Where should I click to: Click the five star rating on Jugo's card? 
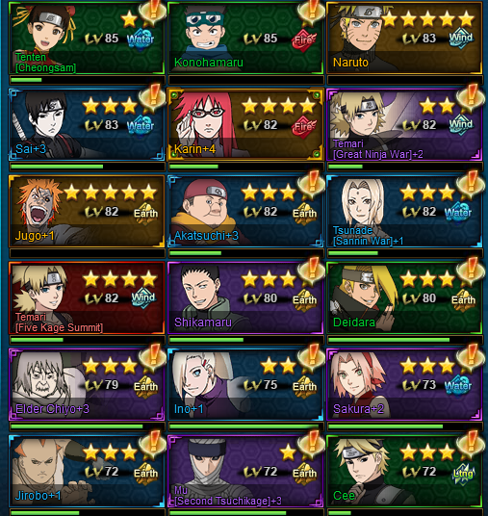tap(111, 193)
